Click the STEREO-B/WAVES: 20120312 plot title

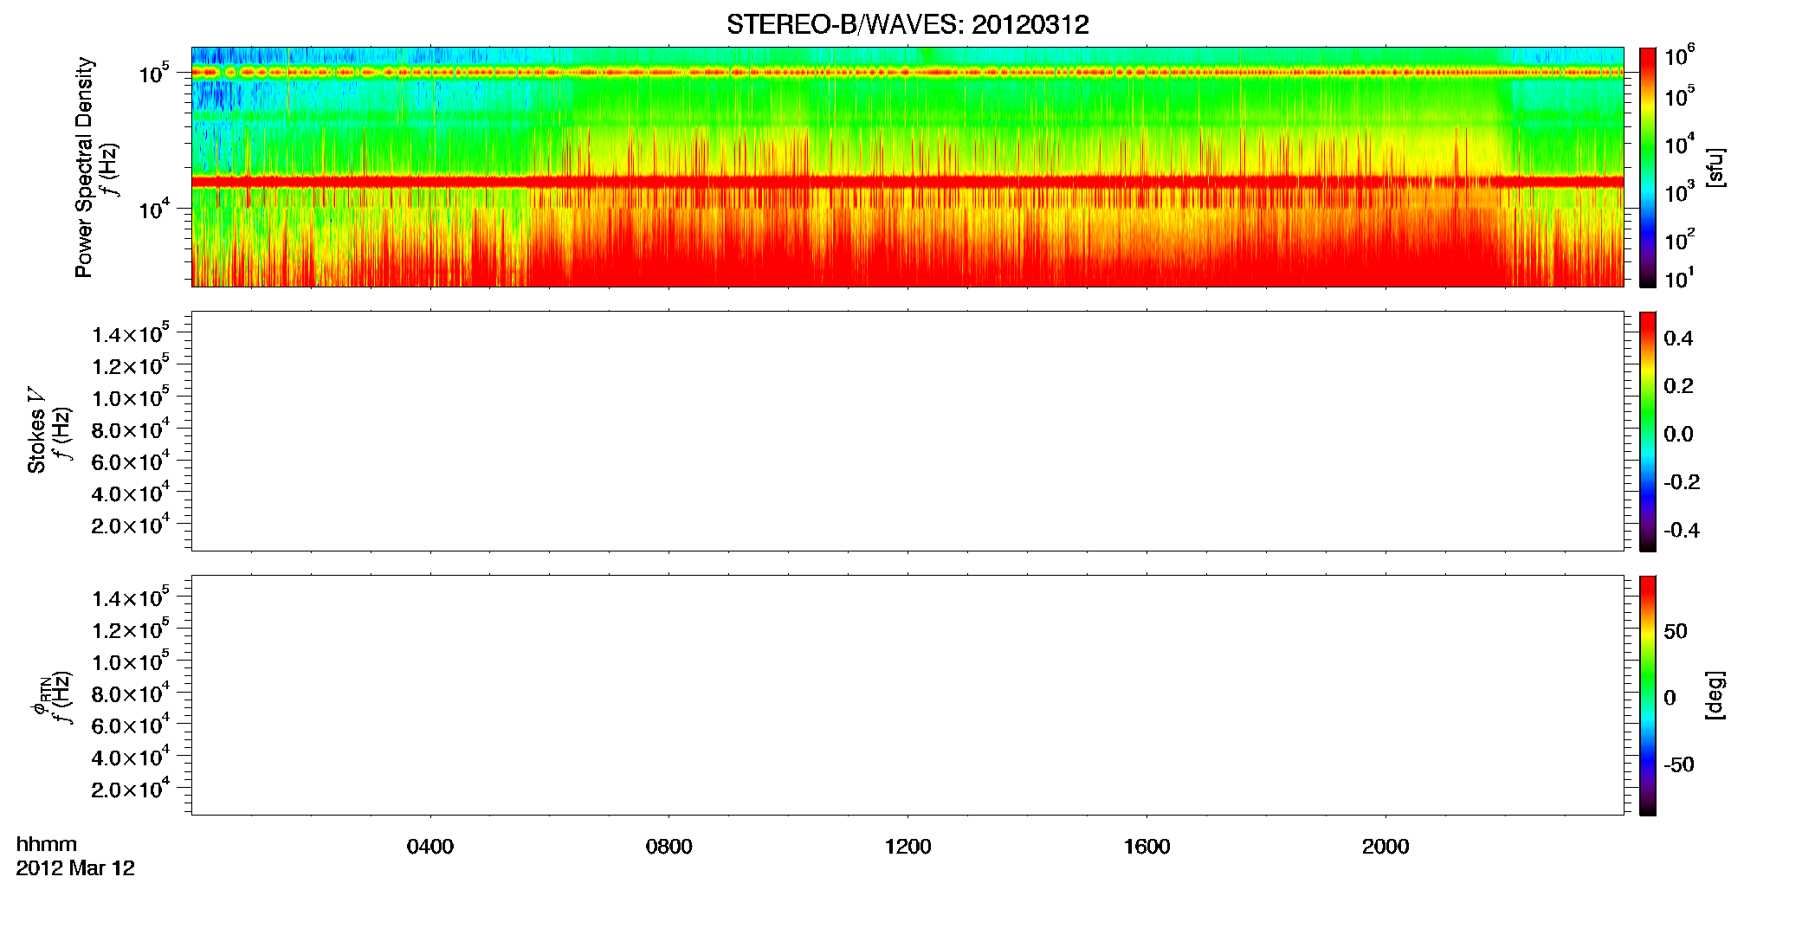(x=907, y=24)
